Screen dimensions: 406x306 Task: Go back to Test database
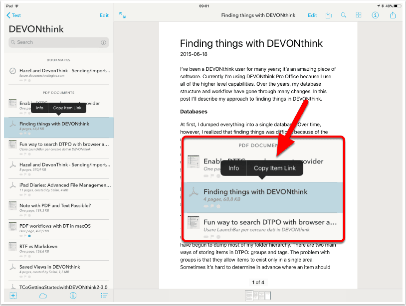[x=13, y=15]
